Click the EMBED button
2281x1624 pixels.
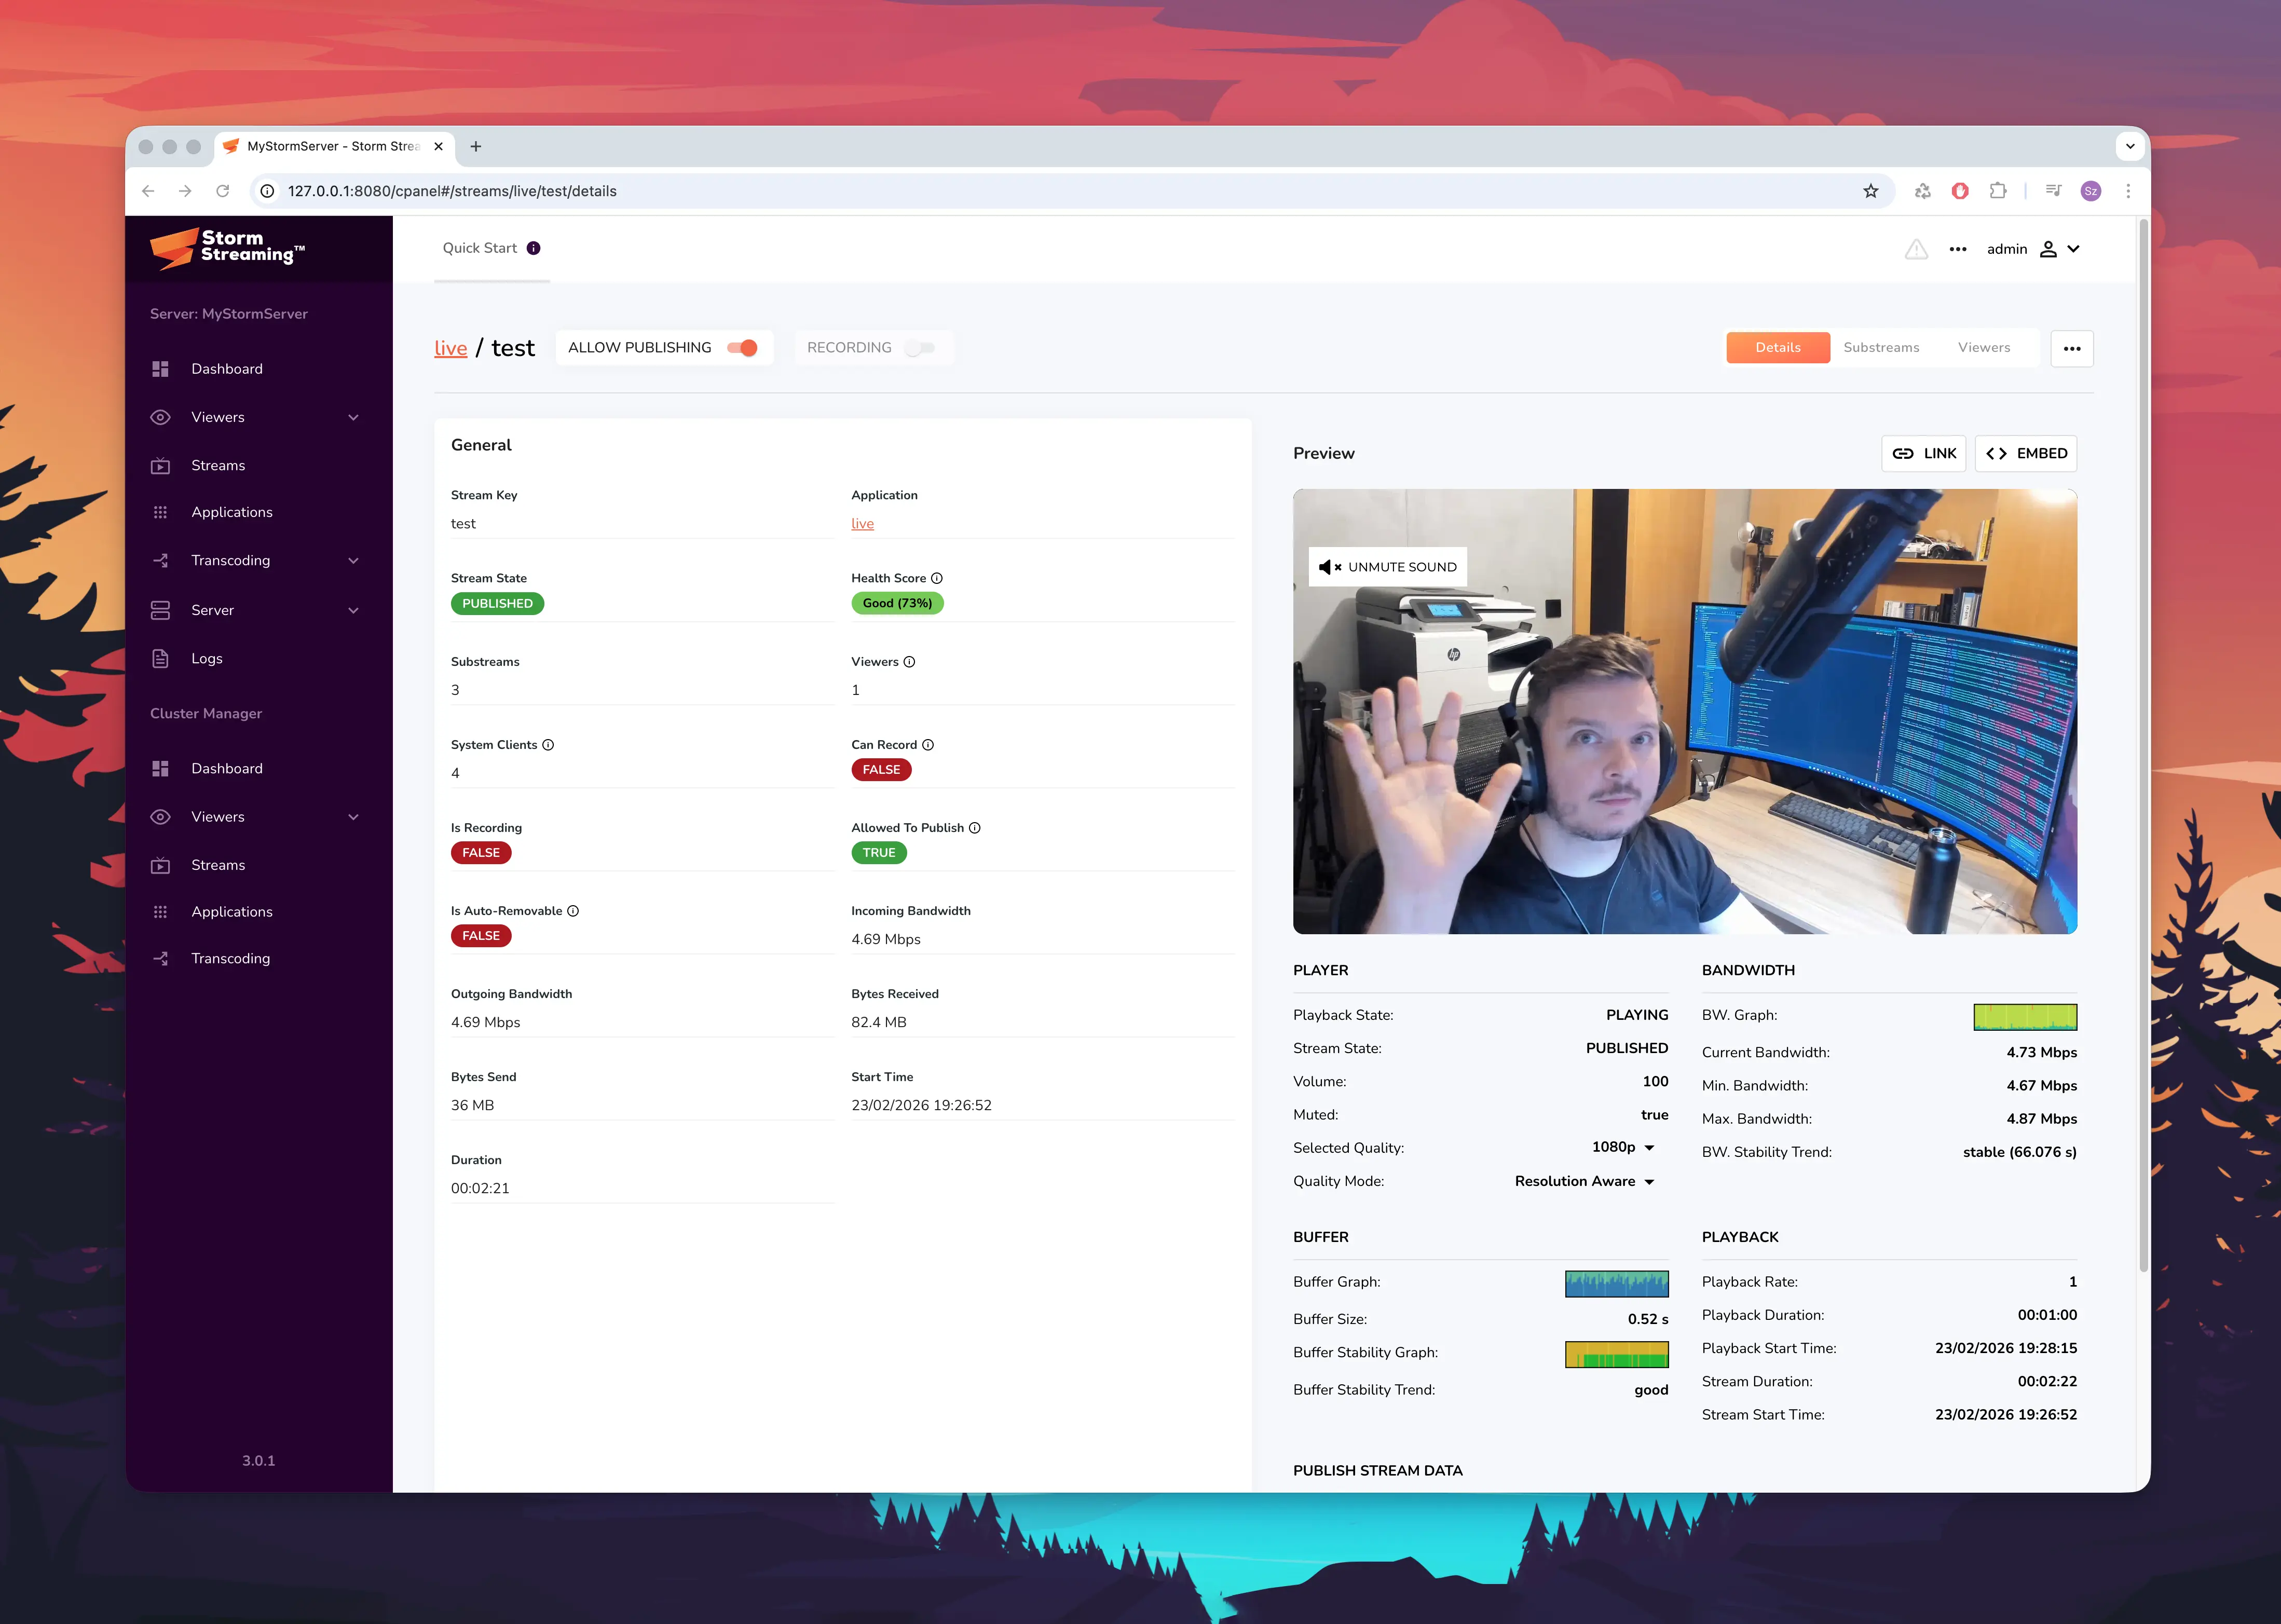coord(2026,453)
